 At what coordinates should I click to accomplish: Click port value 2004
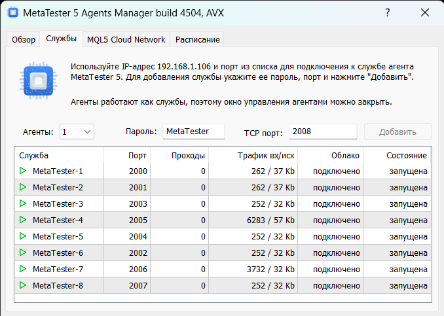(138, 236)
